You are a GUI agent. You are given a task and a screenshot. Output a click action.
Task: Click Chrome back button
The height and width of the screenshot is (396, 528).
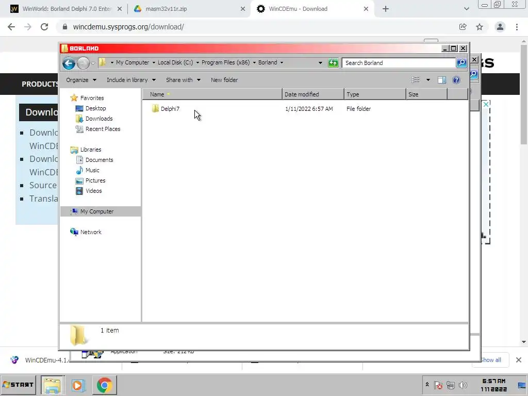(11, 27)
